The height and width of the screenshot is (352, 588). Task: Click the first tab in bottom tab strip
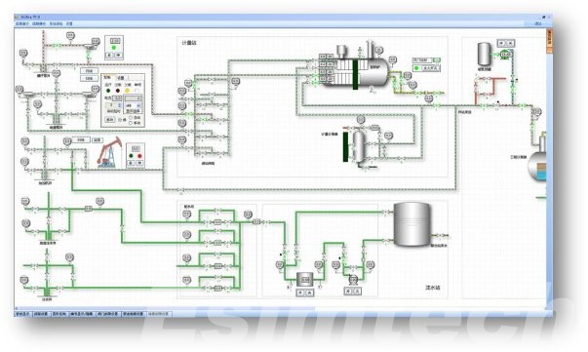coord(22,314)
